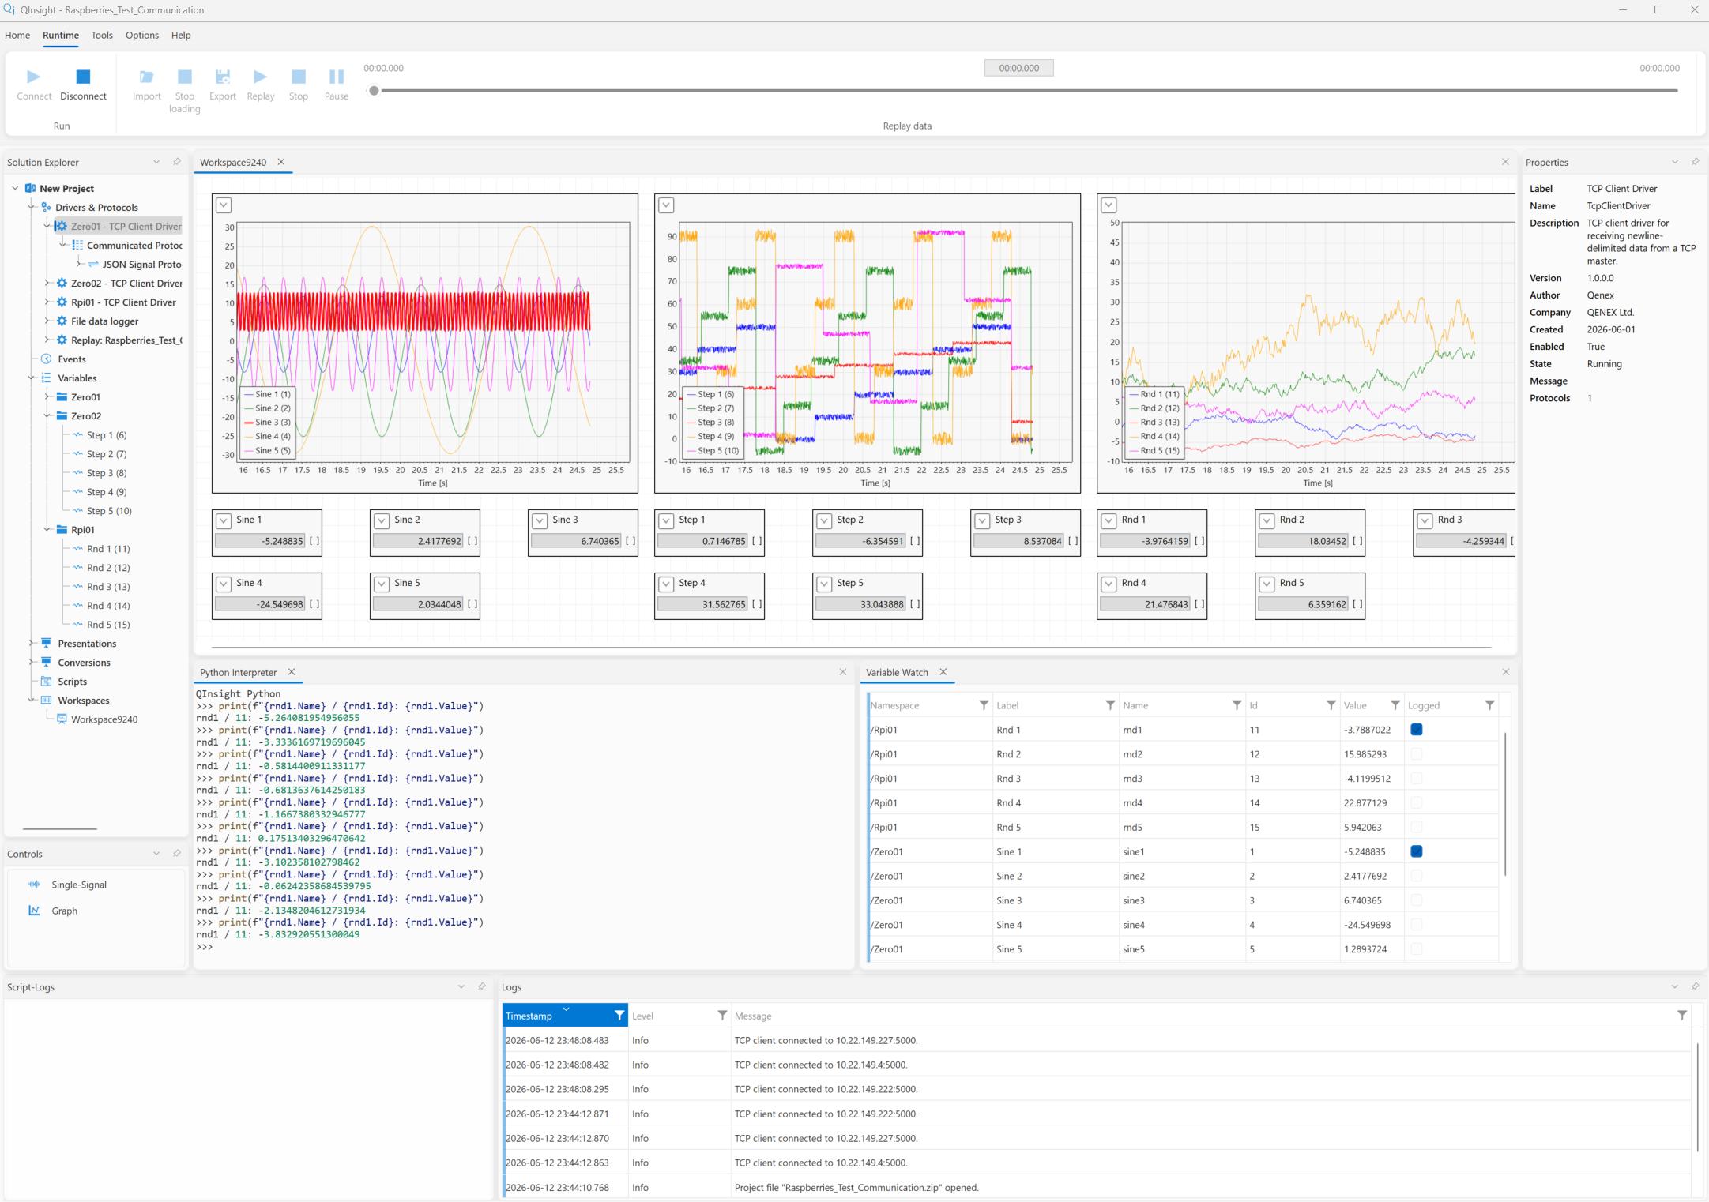The width and height of the screenshot is (1709, 1202).
Task: Open the Options menu
Action: tap(142, 36)
